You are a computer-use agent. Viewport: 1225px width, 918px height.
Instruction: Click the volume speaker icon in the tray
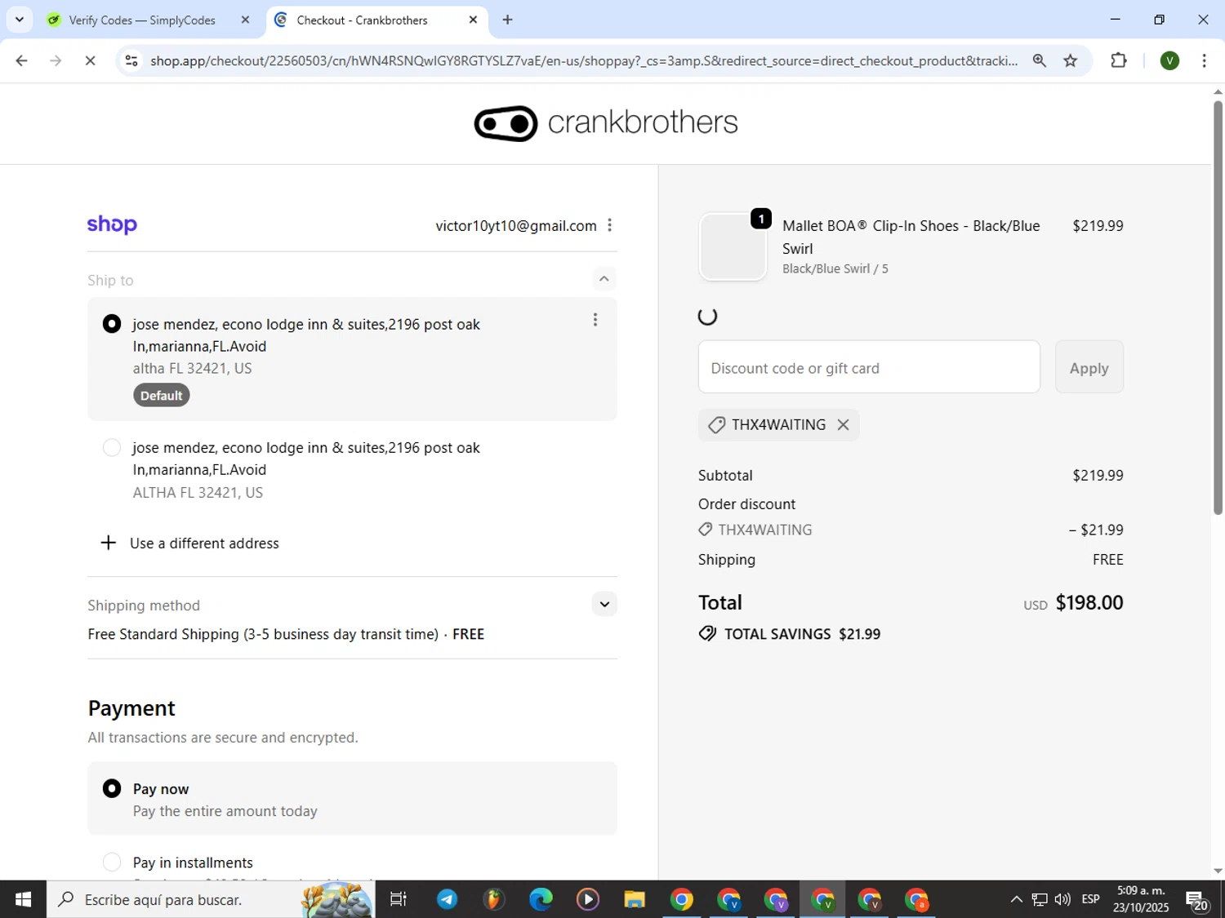click(x=1062, y=899)
